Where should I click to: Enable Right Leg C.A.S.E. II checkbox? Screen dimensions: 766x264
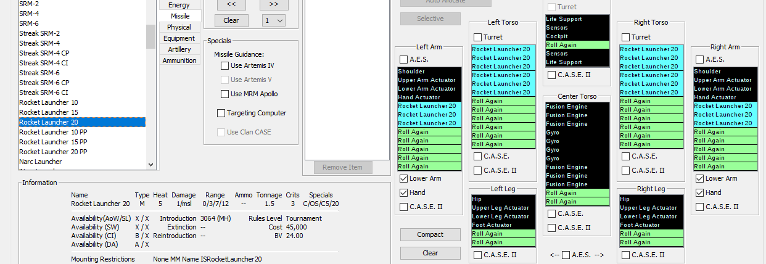pyautogui.click(x=626, y=254)
